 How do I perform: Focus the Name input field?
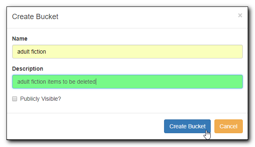pos(127,52)
